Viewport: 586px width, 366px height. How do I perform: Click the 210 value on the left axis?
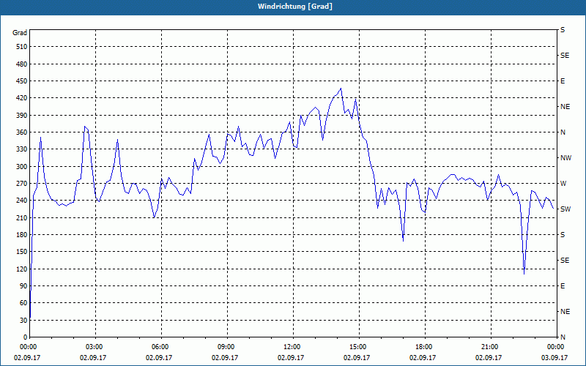[x=22, y=217]
